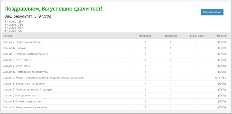Select Секция 2. Меры и преобразователи row
This screenshot has height=114, width=232.
pyautogui.click(x=43, y=78)
